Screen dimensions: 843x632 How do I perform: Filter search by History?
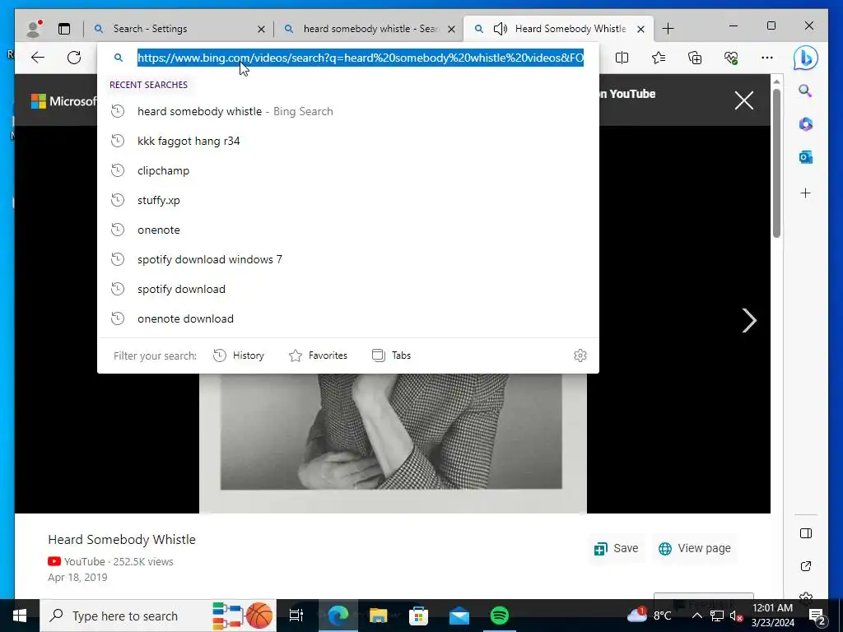[239, 355]
